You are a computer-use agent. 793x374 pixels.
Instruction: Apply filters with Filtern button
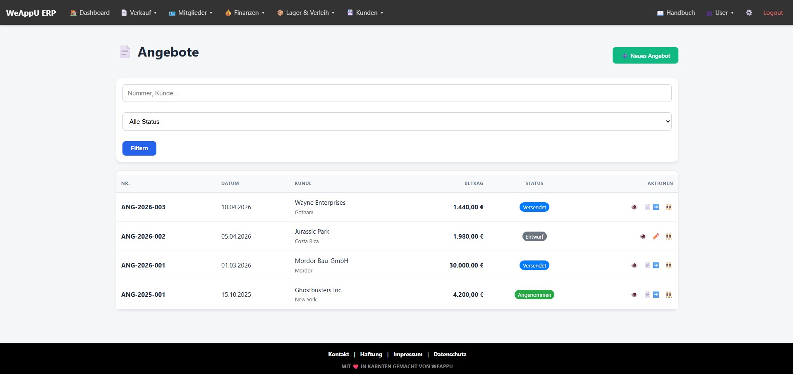pos(139,148)
